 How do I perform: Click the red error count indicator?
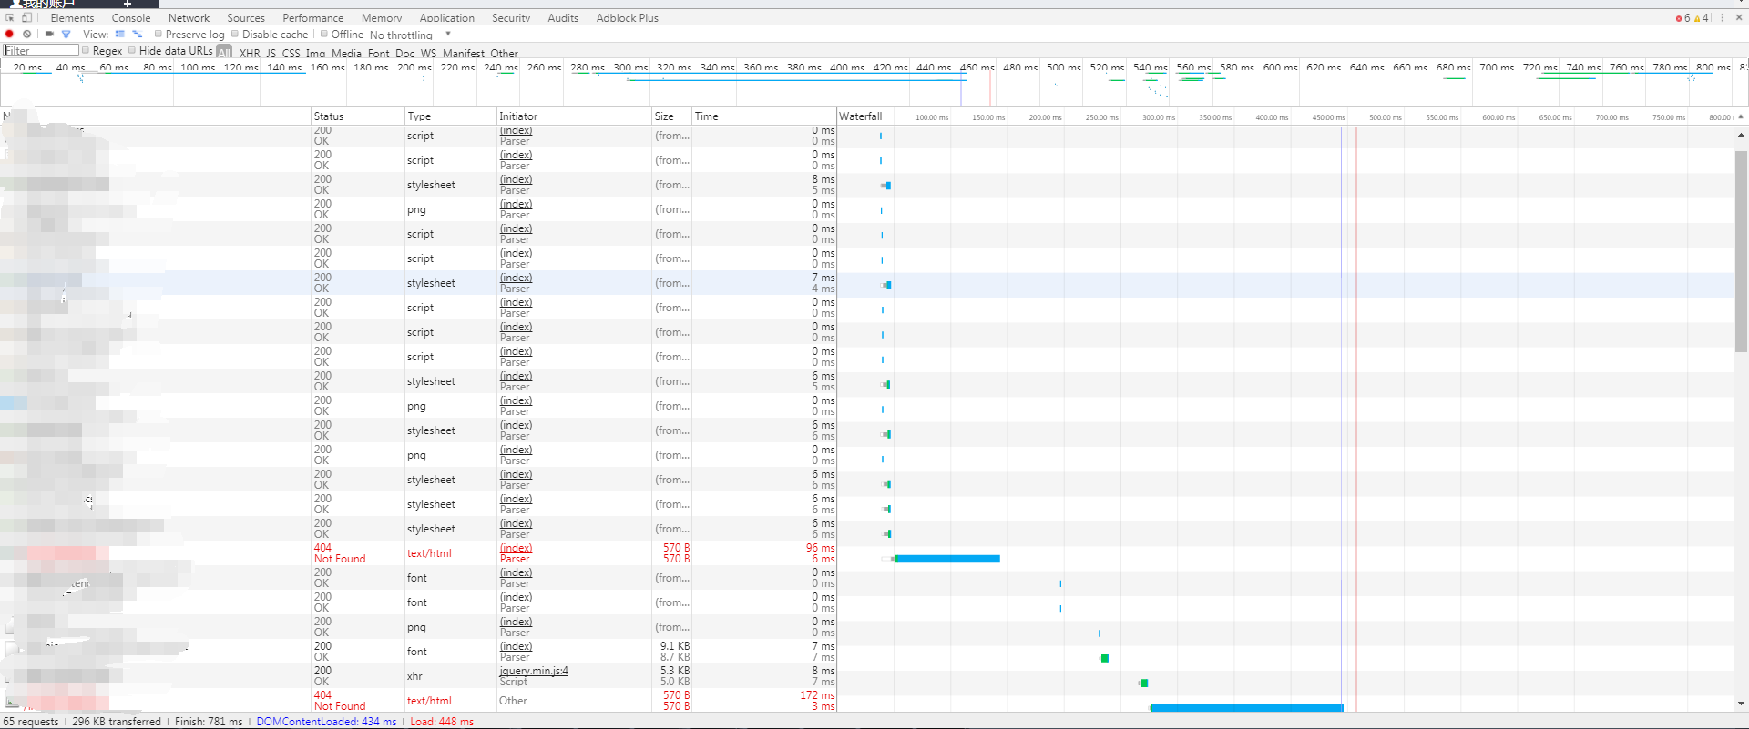(1683, 17)
